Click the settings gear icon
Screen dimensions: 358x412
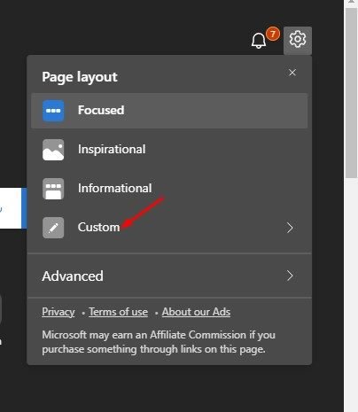pos(298,40)
